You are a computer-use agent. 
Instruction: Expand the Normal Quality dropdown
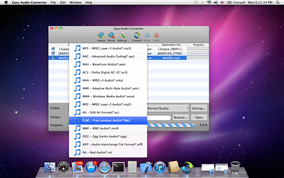(168, 108)
